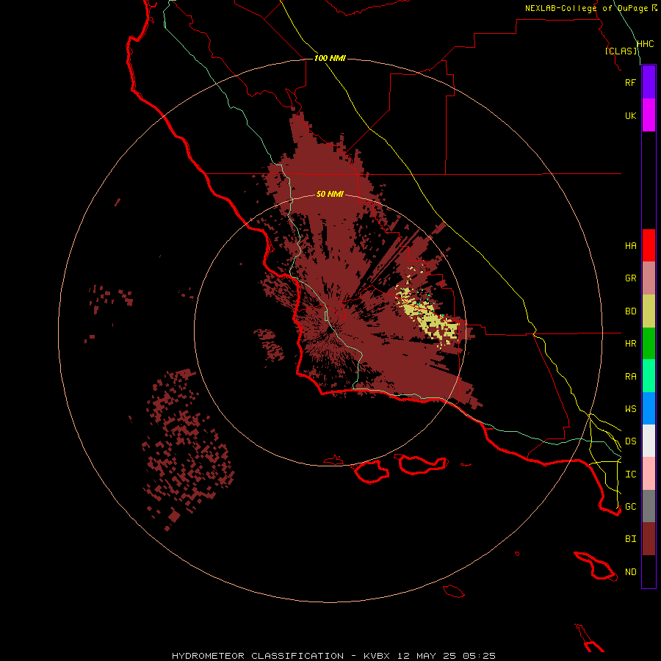661x661 pixels.
Task: Click the IC legend label
Action: tap(630, 474)
